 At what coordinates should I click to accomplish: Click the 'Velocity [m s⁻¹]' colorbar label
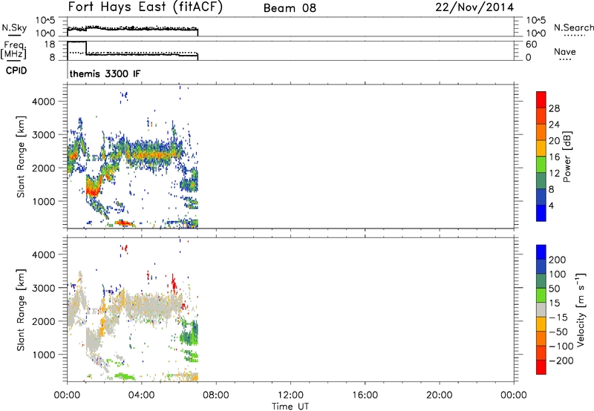pyautogui.click(x=580, y=309)
